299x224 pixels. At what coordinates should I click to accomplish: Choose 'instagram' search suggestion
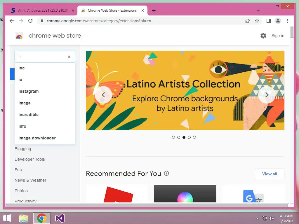(x=45, y=91)
